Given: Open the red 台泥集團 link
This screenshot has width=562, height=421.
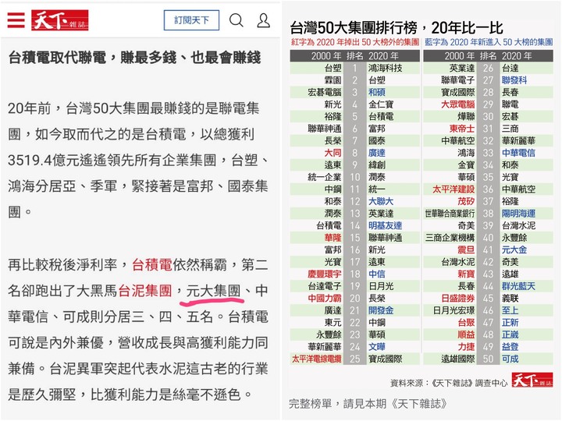Looking at the screenshot, I should tap(145, 291).
